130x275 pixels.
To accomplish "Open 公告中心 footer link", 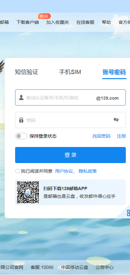I will point(105,268).
